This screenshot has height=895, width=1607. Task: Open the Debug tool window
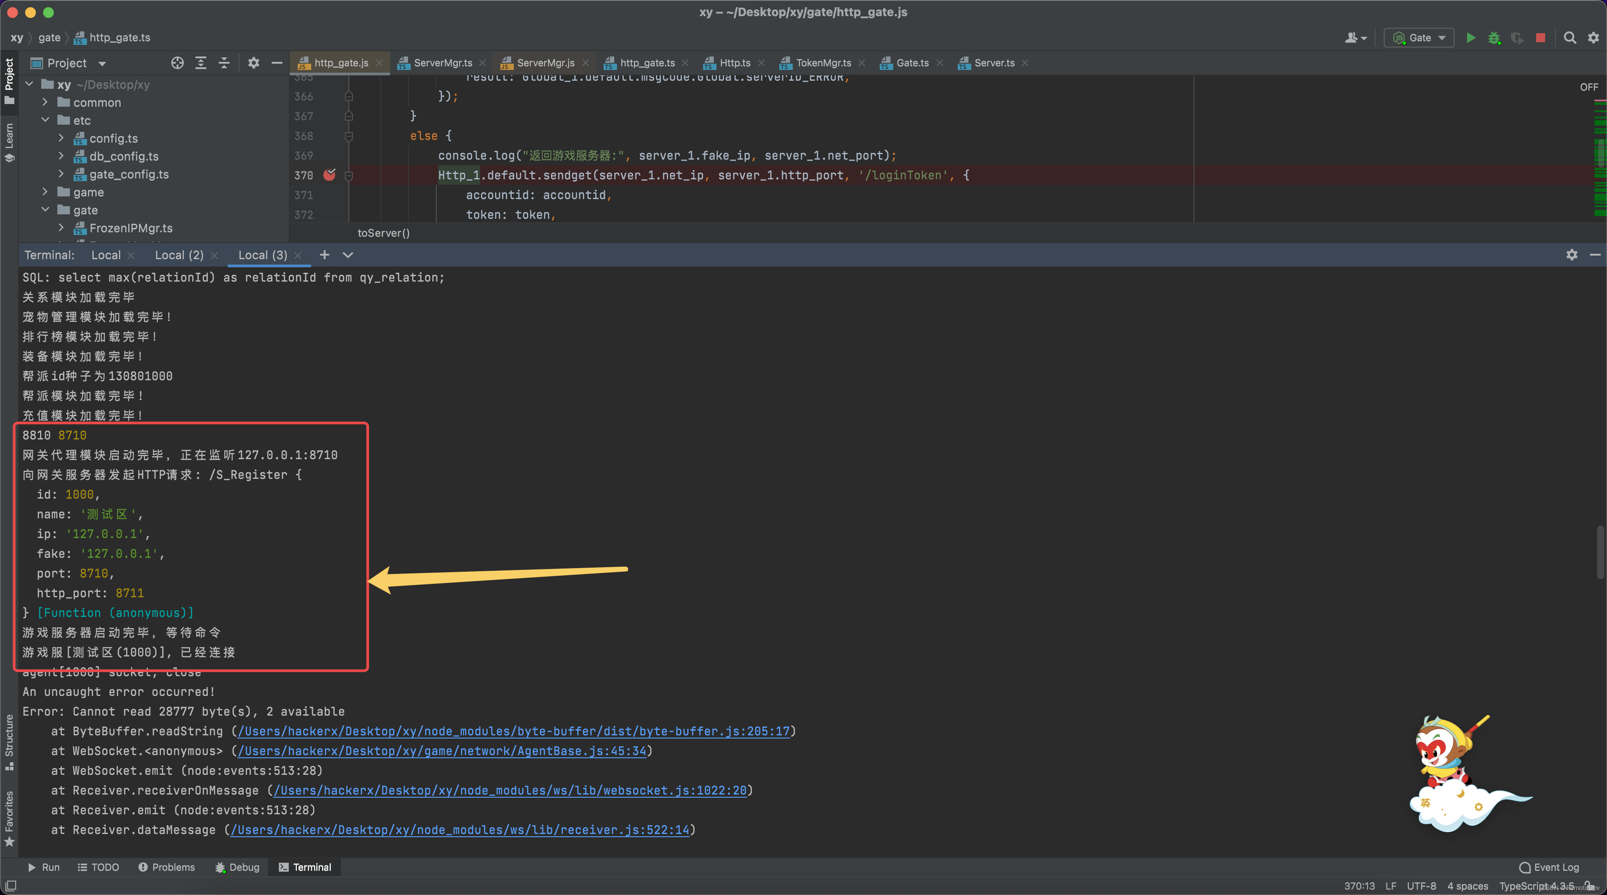click(x=237, y=867)
